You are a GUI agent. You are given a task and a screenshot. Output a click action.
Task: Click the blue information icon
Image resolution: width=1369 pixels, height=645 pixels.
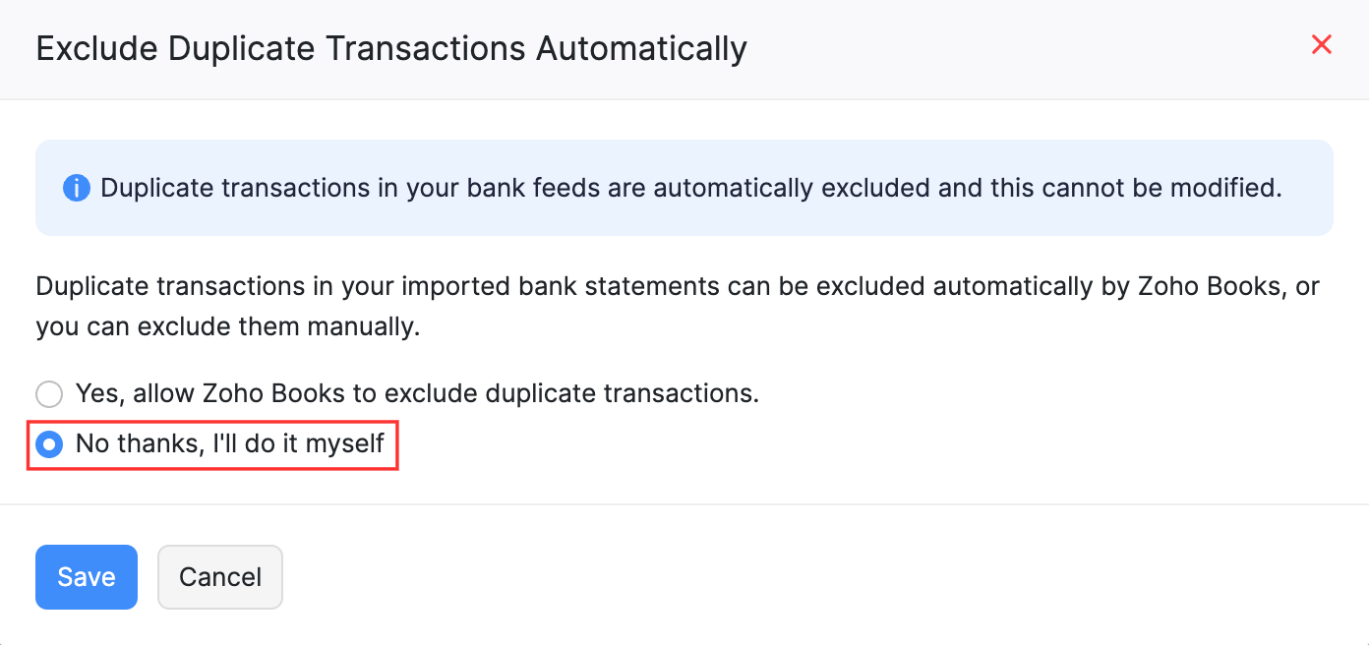tap(76, 188)
